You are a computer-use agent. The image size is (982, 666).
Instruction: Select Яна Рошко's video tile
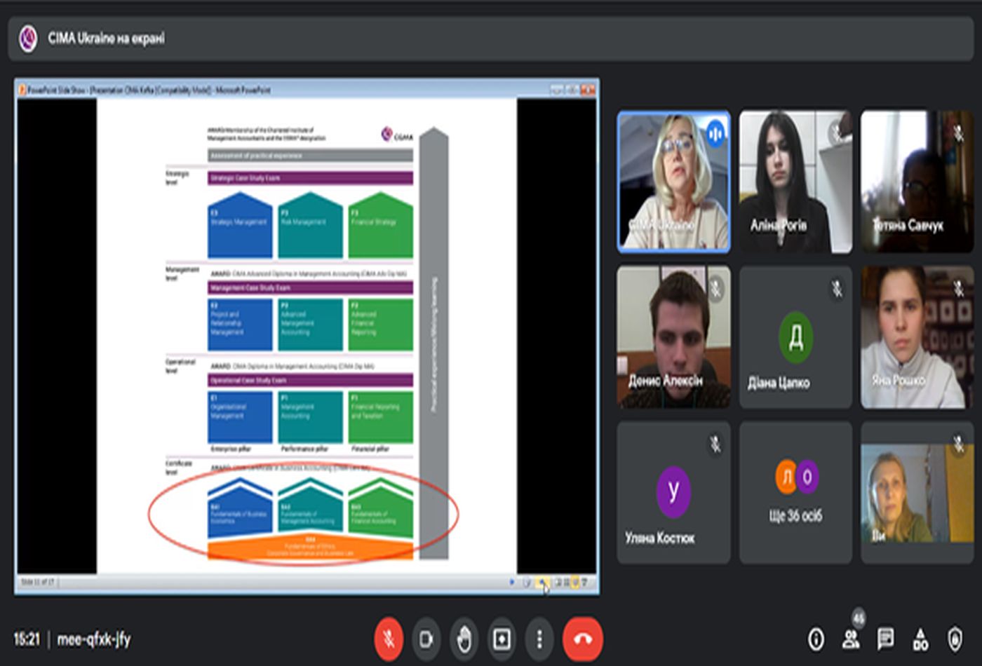point(917,337)
